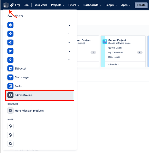149x153 pixels.
Task: Expand the Opsgenie row chevron
Action: tap(69, 60)
